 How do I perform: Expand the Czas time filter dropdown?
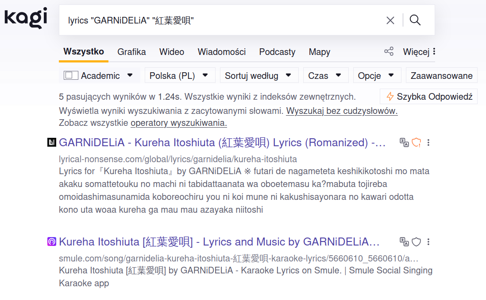coord(325,76)
